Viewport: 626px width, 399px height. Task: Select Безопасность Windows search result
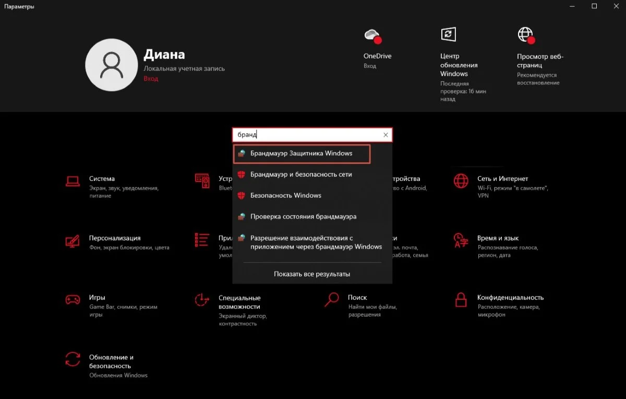[x=312, y=196]
